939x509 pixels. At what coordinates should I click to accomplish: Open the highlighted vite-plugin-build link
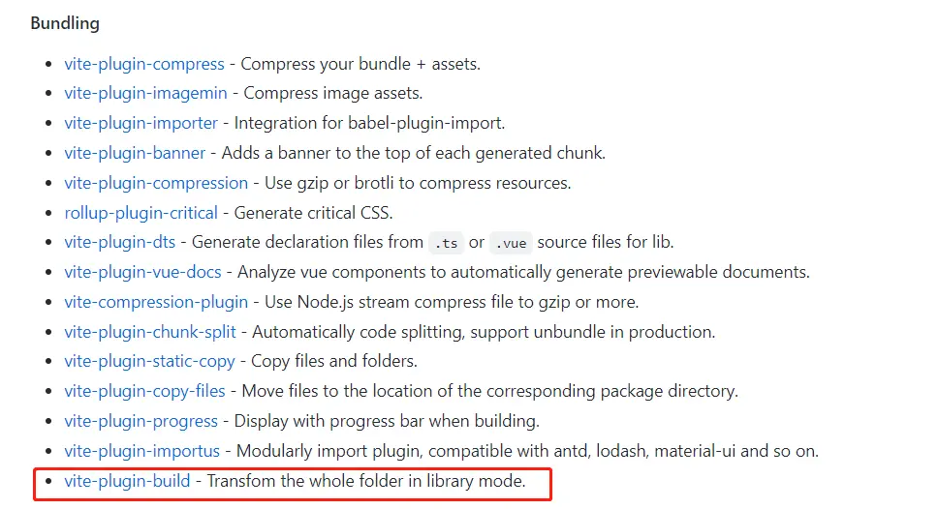coord(127,481)
